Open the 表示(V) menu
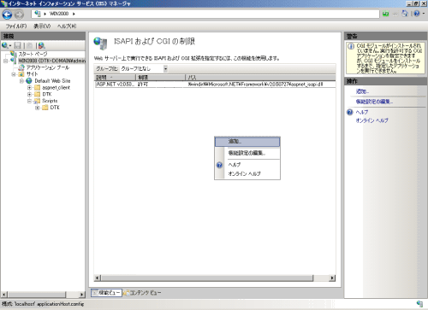 (x=42, y=26)
